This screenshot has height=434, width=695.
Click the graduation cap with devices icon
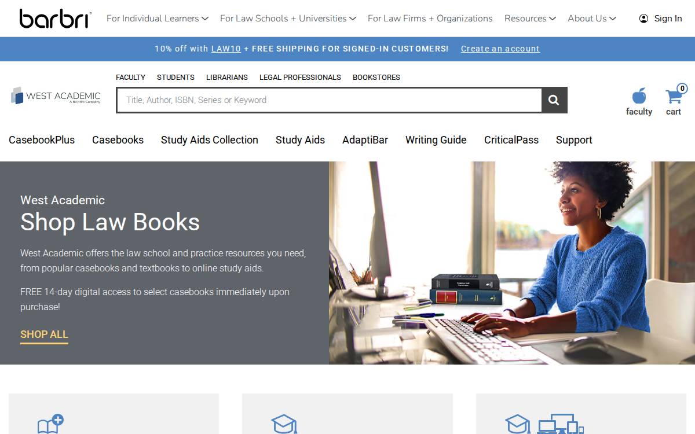[x=544, y=424]
